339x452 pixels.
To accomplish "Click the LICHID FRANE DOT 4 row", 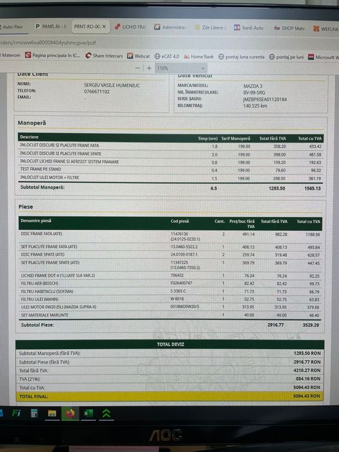I will pyautogui.click(x=170, y=276).
